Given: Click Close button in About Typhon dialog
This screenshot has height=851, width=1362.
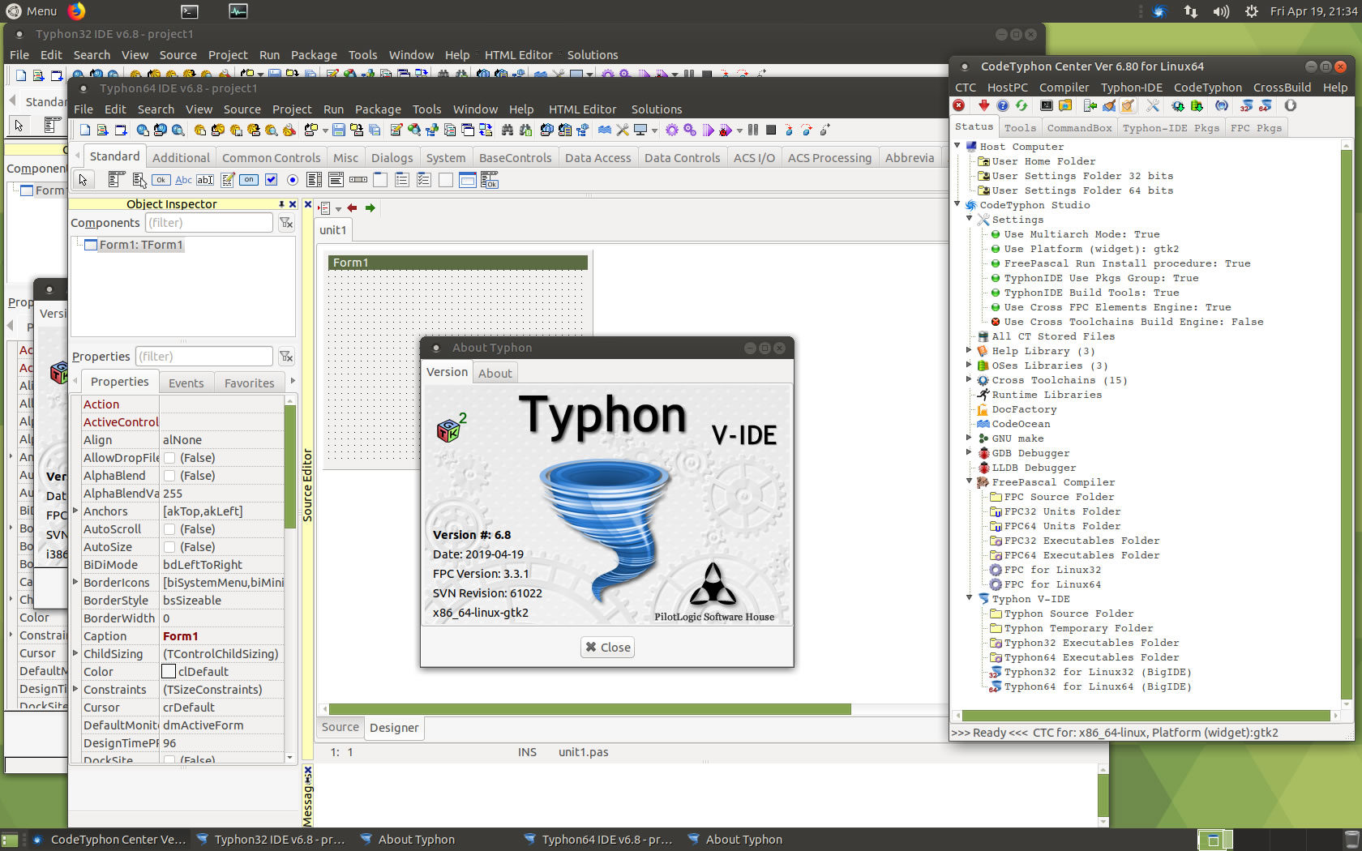Looking at the screenshot, I should (x=608, y=647).
